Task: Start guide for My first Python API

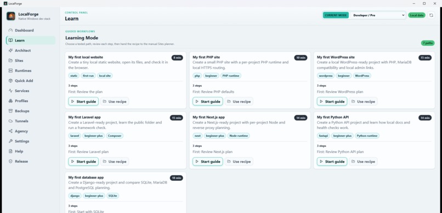Action: [x=332, y=161]
